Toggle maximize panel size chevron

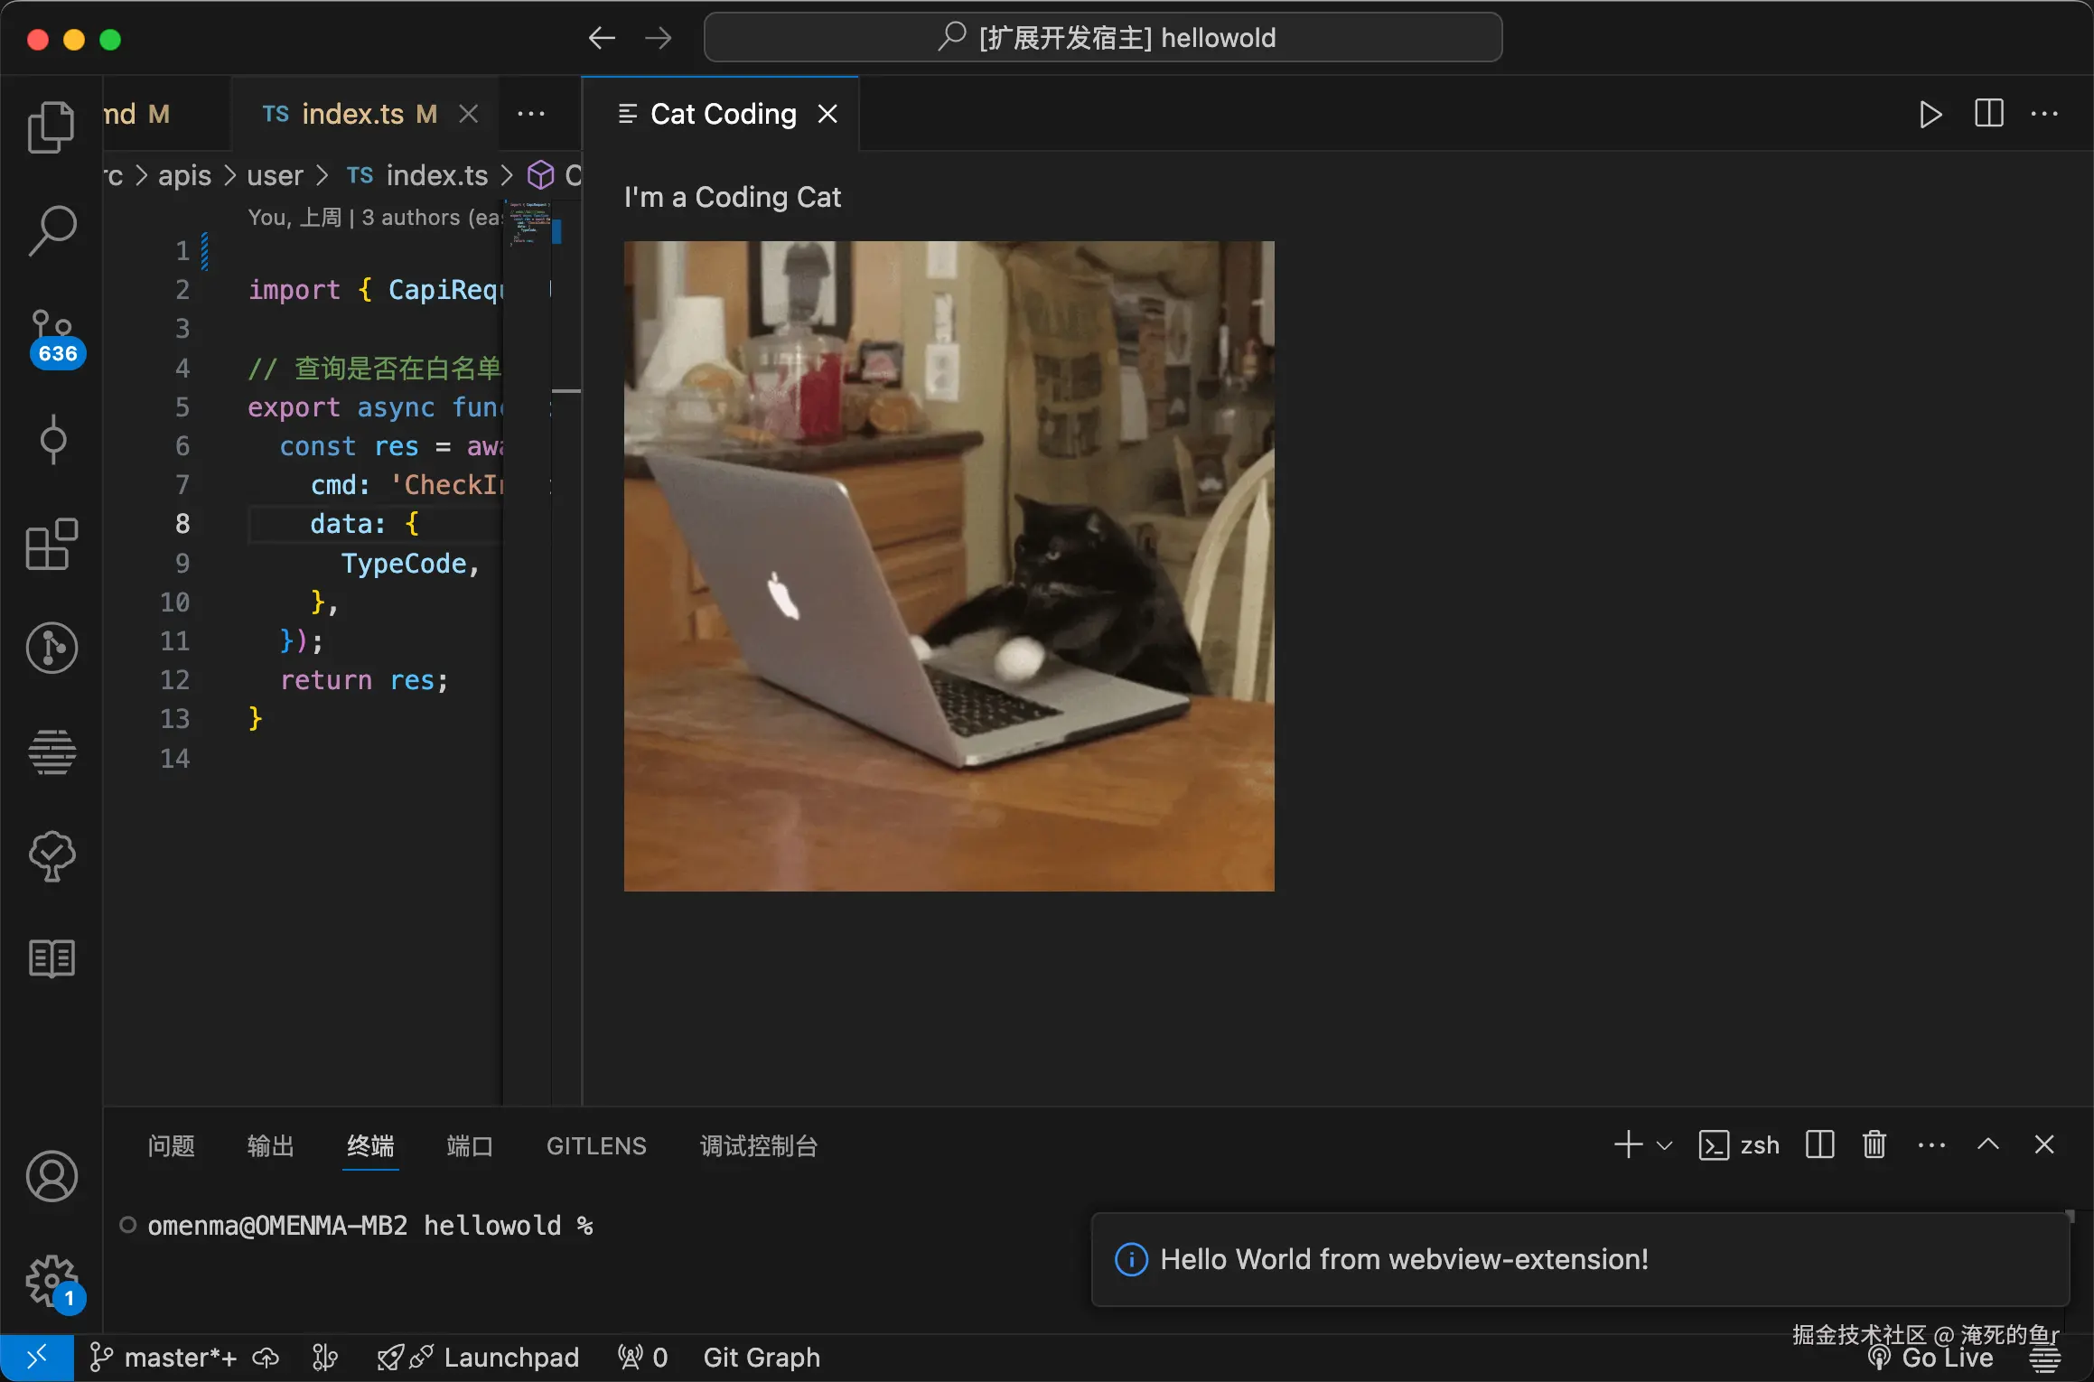[1987, 1144]
